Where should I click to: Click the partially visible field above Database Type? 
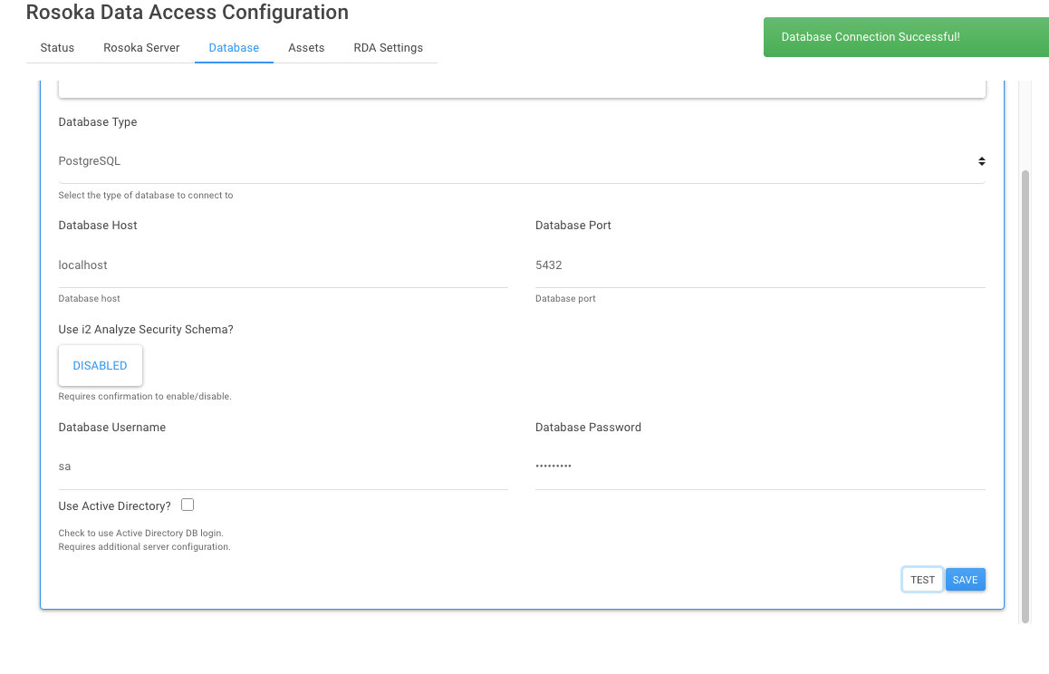point(521,88)
